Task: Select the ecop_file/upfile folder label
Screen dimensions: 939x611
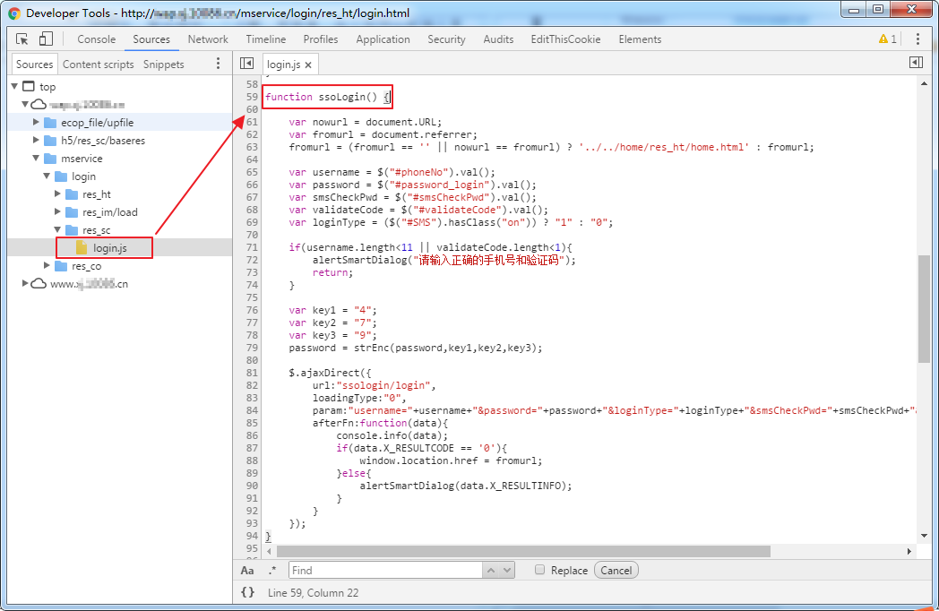Action: [97, 122]
